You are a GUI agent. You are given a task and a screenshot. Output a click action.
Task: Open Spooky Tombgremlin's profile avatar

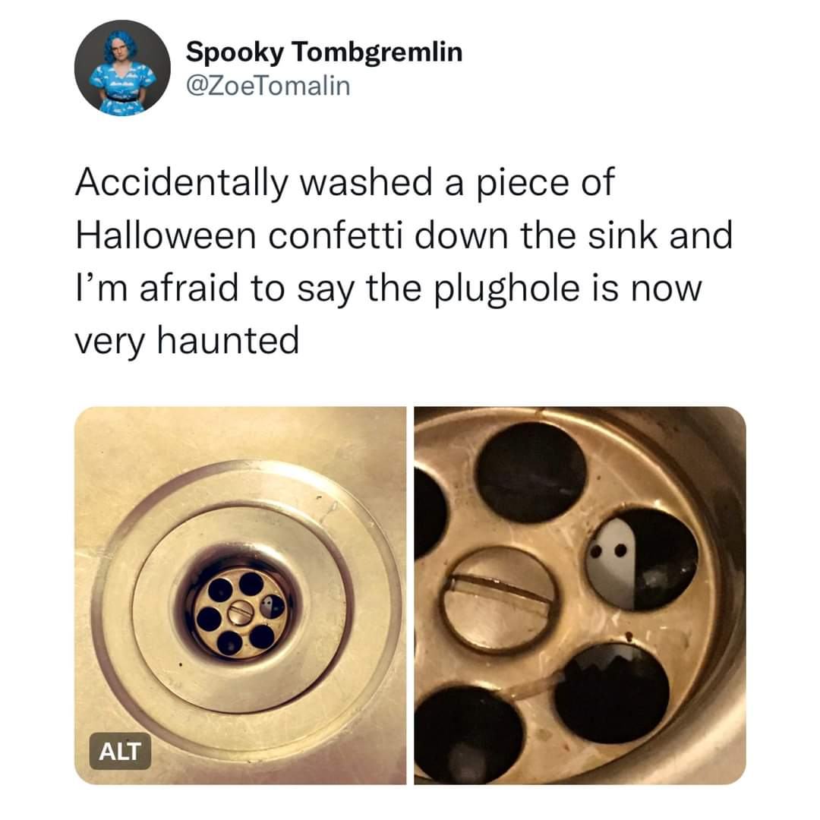pos(122,68)
